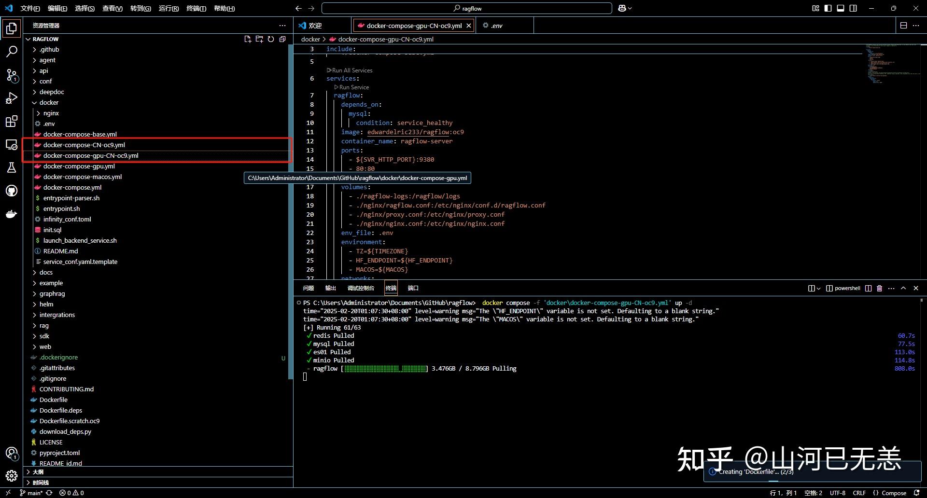Click the ragflow search command center
Screen dimensions: 927x498
click(x=466, y=8)
